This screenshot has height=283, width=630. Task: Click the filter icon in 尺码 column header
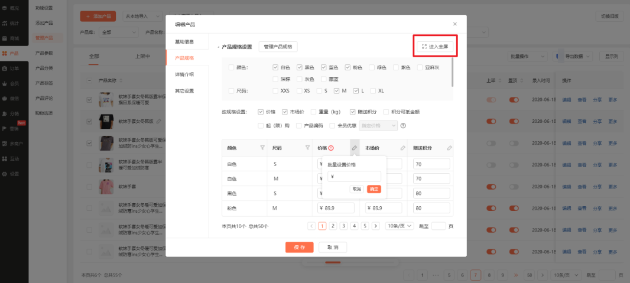point(307,148)
